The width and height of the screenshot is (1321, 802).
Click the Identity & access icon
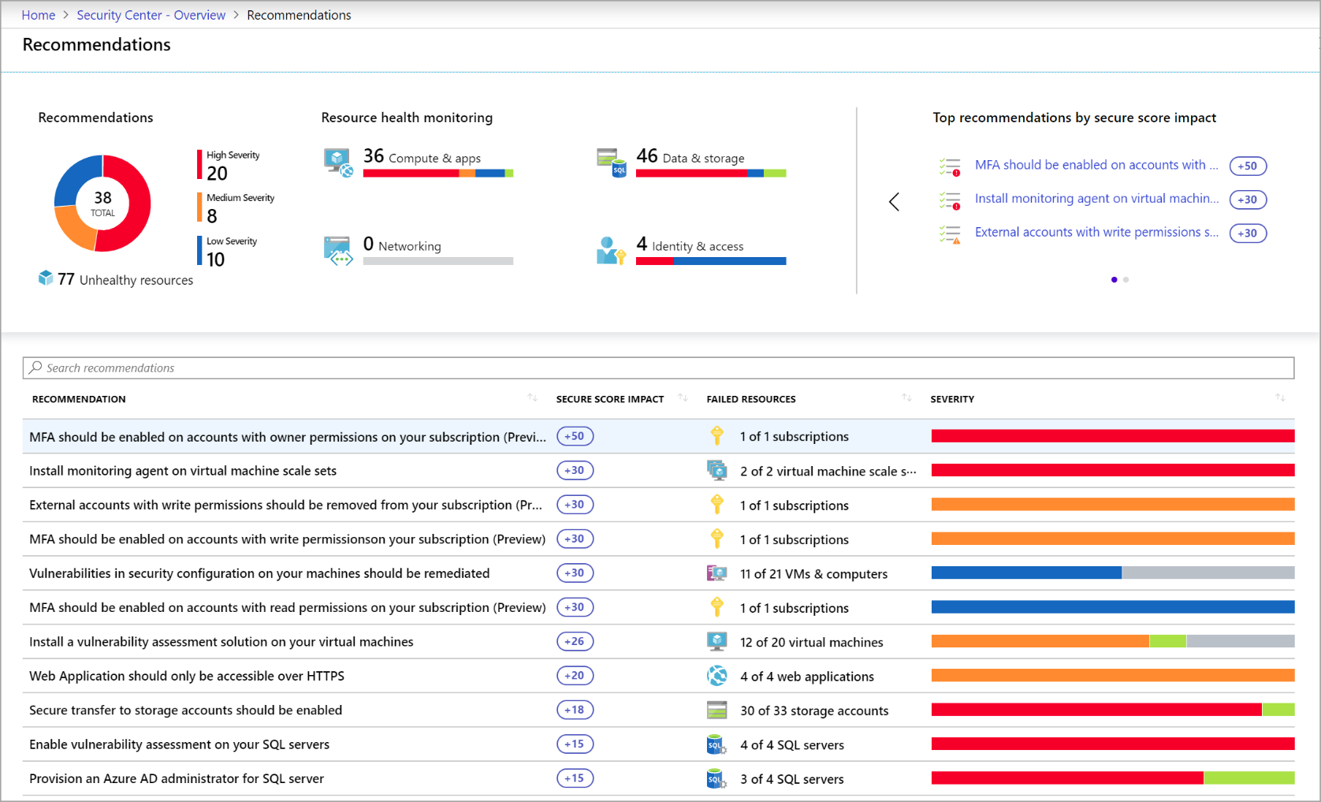[612, 249]
